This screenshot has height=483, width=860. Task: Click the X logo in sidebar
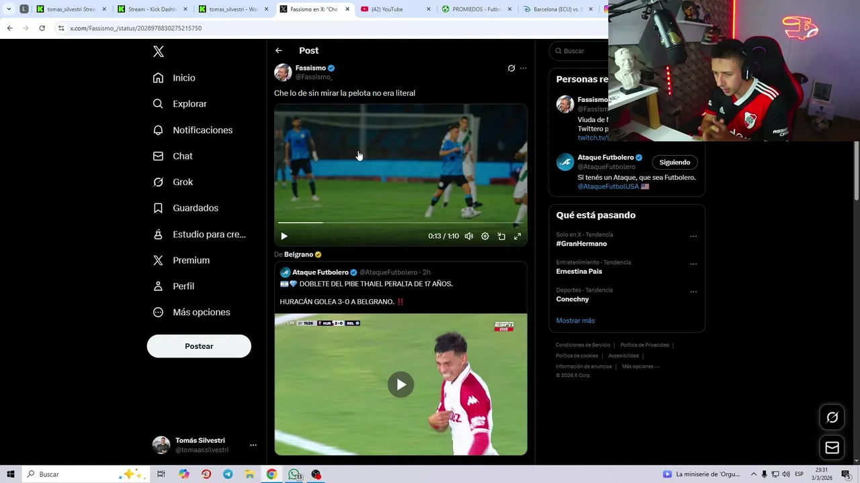(158, 52)
